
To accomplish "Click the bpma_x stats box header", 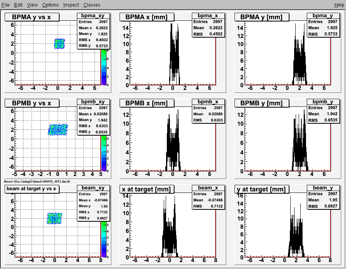I will tap(208, 16).
